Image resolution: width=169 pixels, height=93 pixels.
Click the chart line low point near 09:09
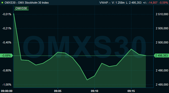pyautogui.click(x=87, y=80)
